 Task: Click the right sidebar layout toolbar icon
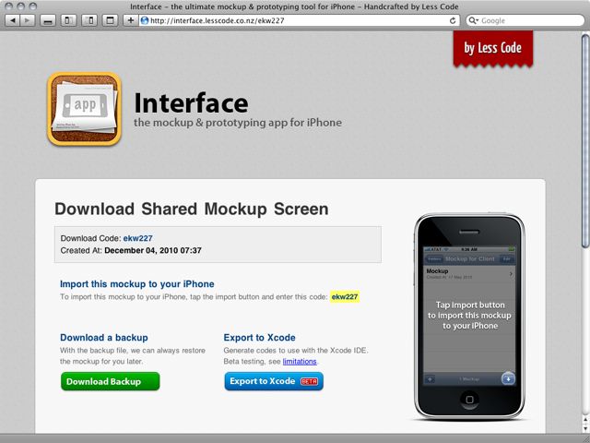click(89, 20)
